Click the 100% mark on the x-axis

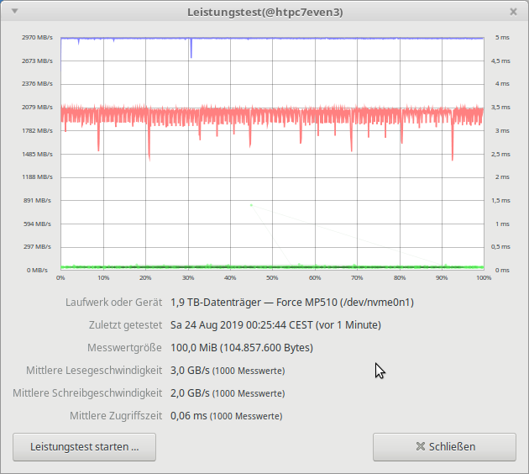pos(483,277)
